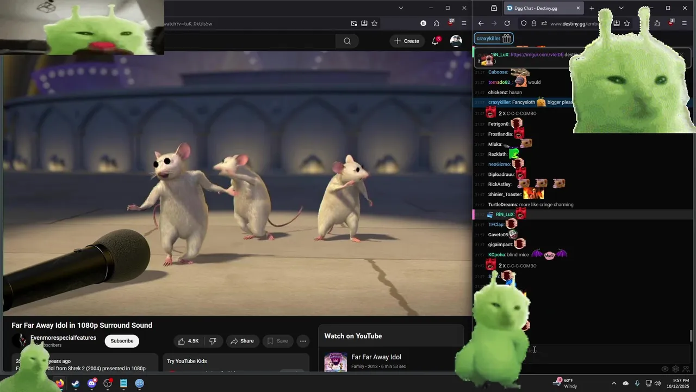Open qBittorrent from the taskbar
Screen dimensions: 696x392
(x=140, y=383)
